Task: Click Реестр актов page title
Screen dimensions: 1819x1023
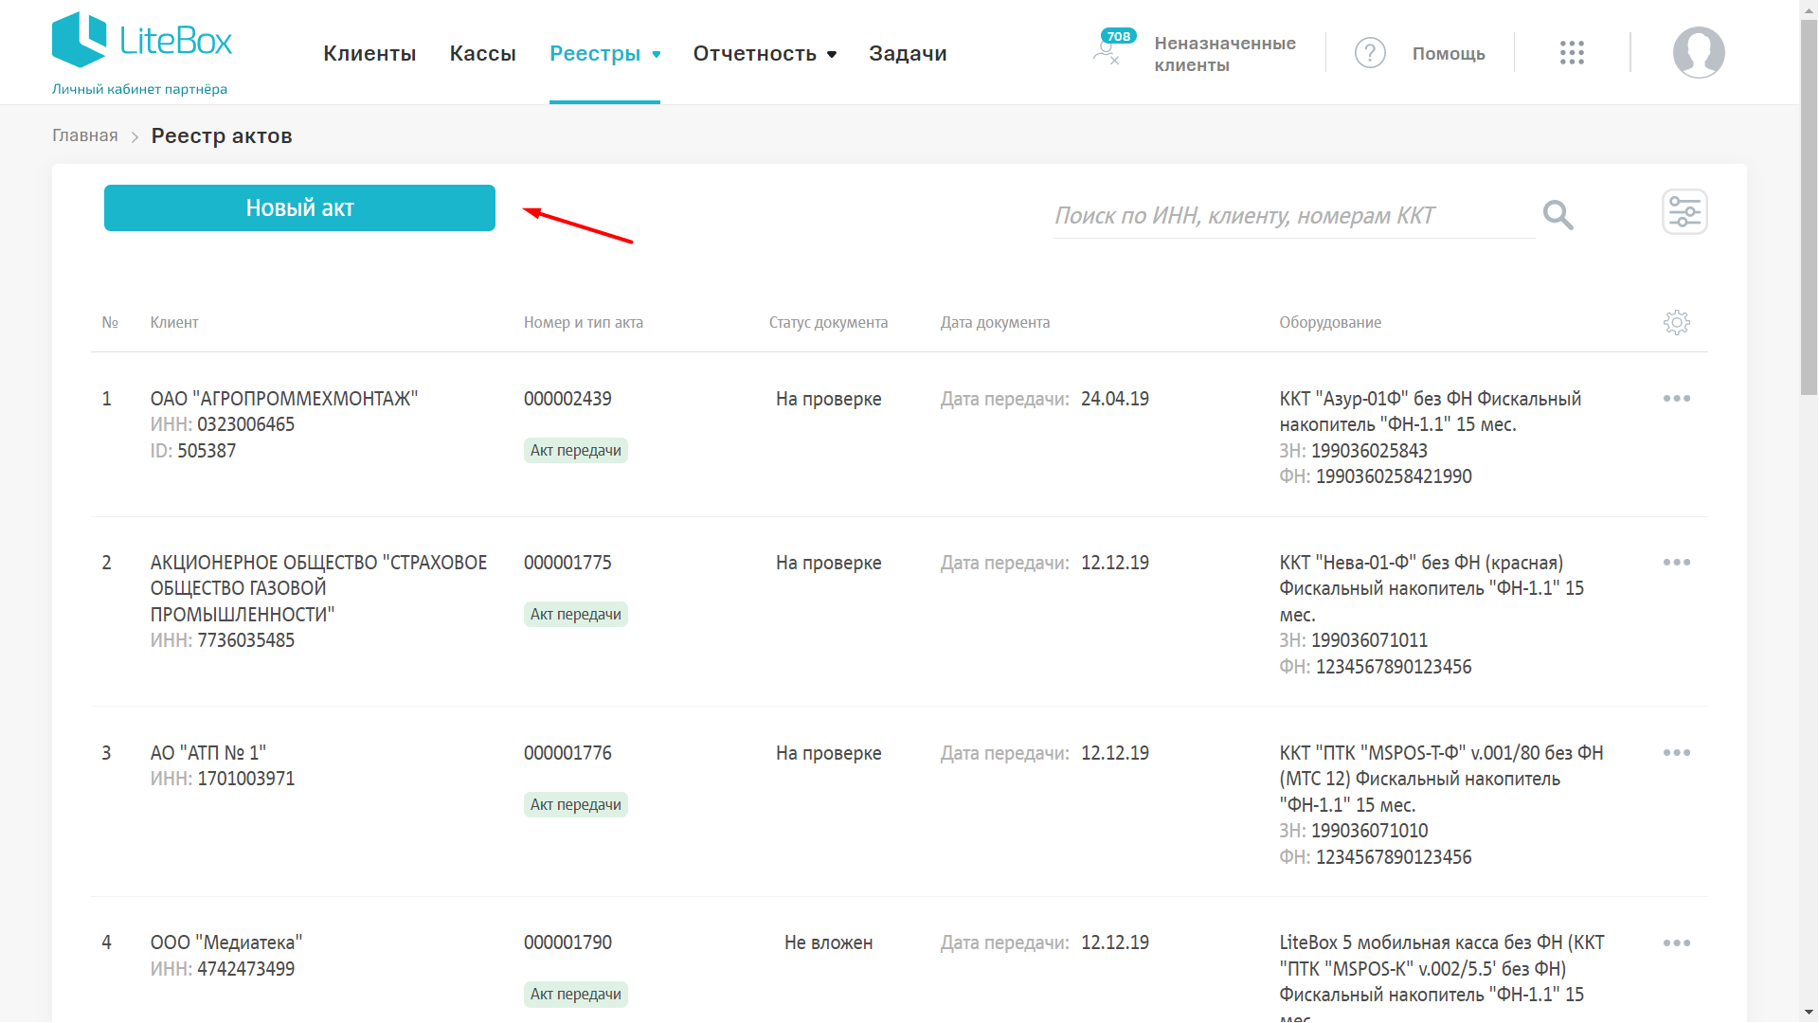Action: click(x=222, y=135)
